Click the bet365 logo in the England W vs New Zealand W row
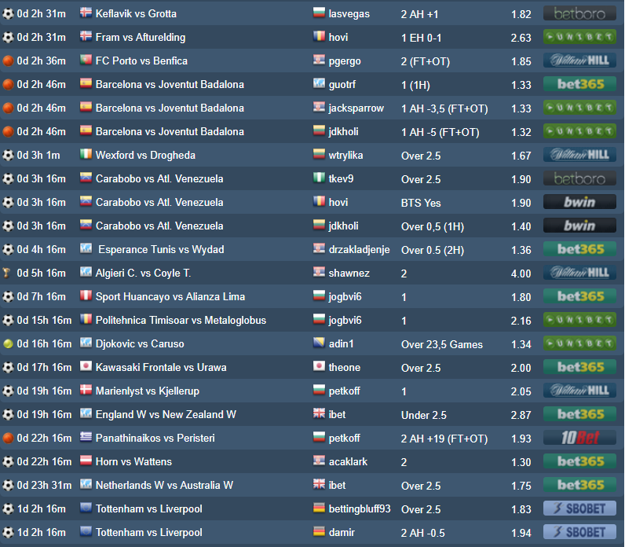This screenshot has width=625, height=547. [579, 414]
